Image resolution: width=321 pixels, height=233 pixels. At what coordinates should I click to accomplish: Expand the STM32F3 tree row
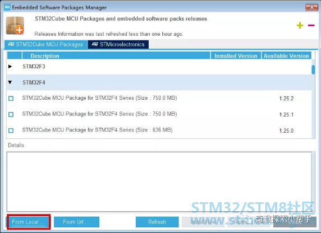pos(10,67)
